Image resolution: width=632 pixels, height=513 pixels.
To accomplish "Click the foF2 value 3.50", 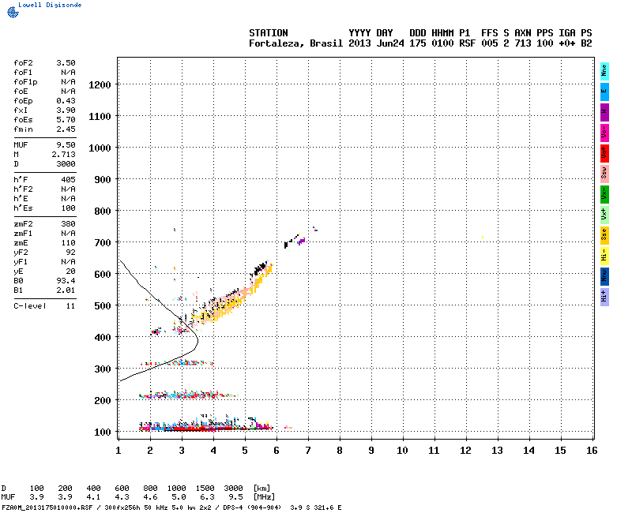I will 66,63.
